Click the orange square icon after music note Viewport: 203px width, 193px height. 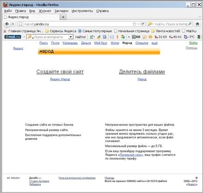click(150, 37)
